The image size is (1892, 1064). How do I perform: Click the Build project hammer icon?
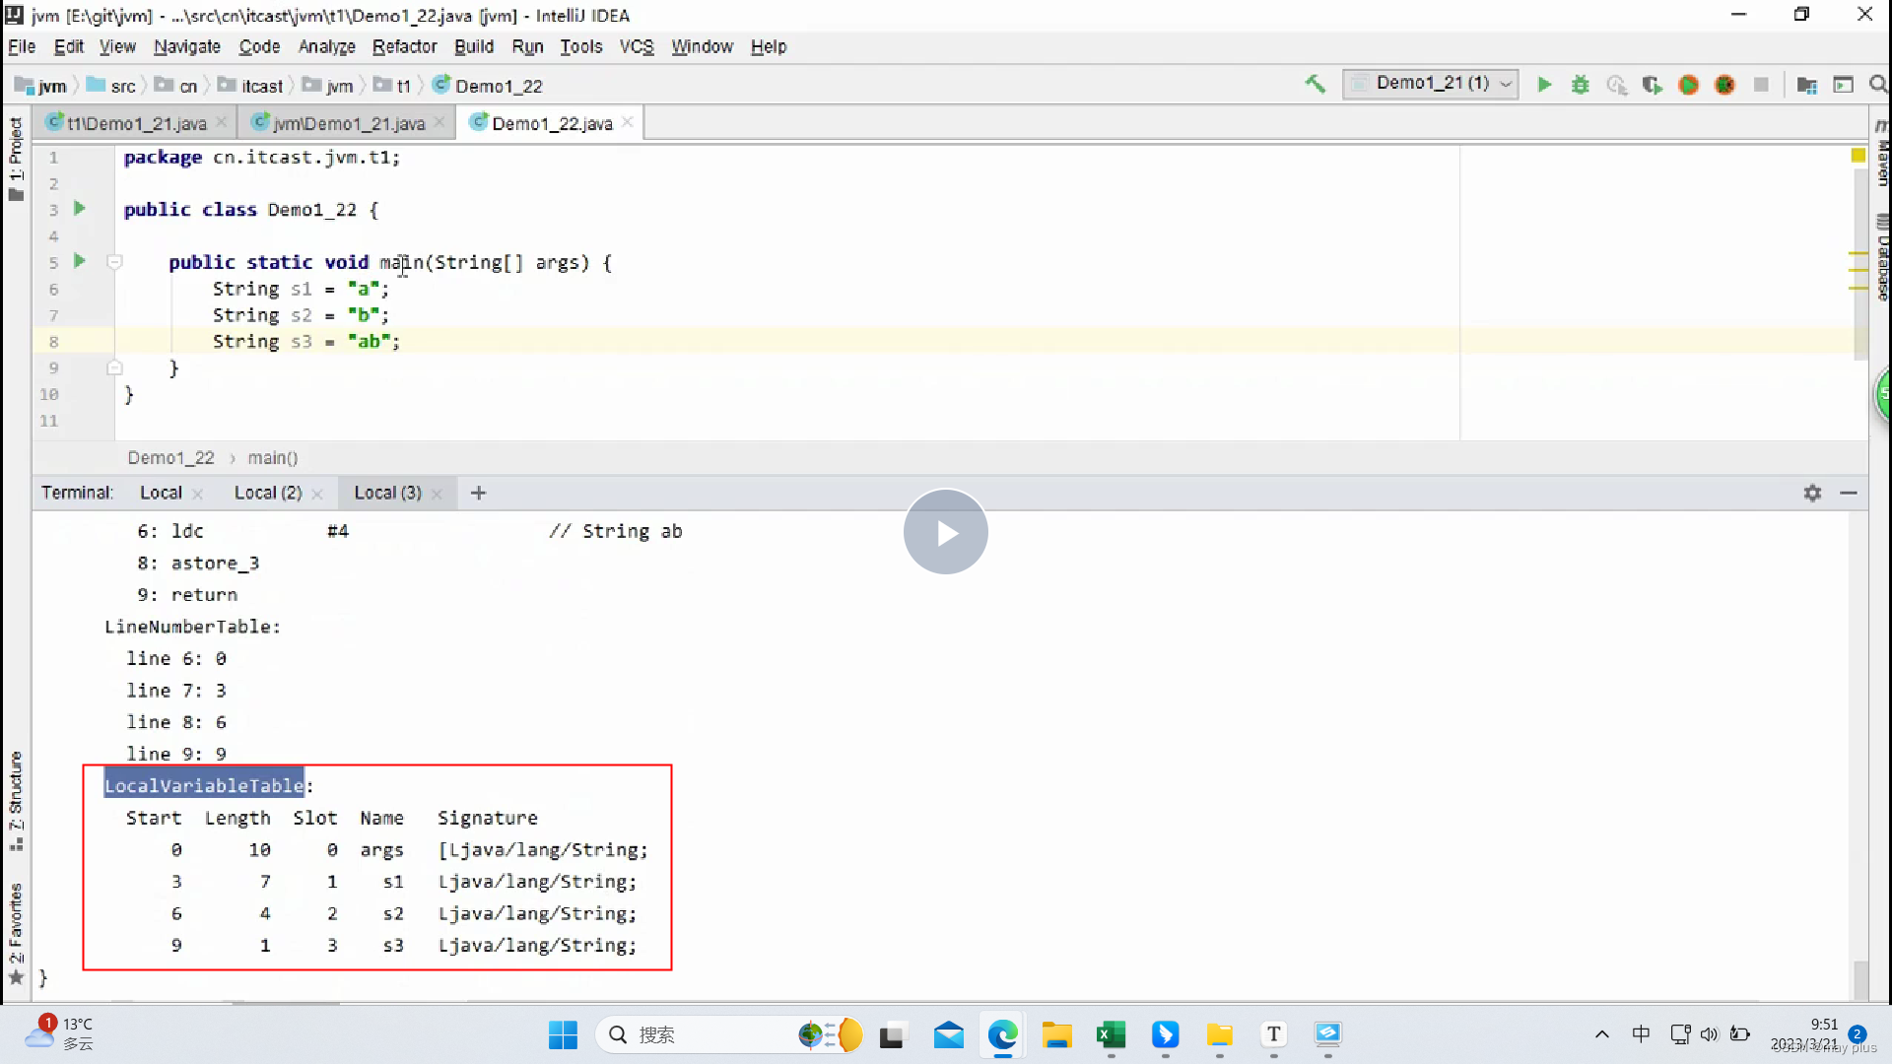pyautogui.click(x=1315, y=85)
